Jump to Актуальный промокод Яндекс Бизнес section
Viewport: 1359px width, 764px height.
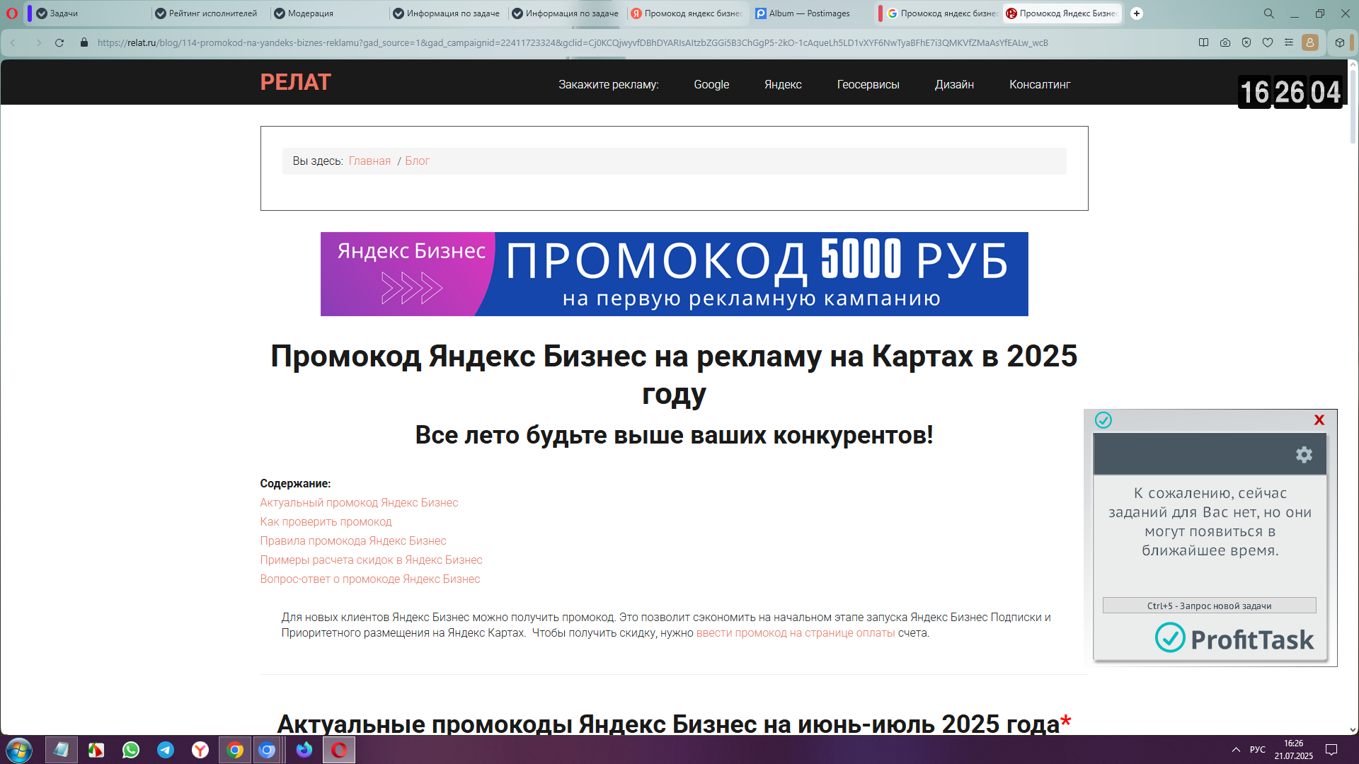[x=359, y=503]
